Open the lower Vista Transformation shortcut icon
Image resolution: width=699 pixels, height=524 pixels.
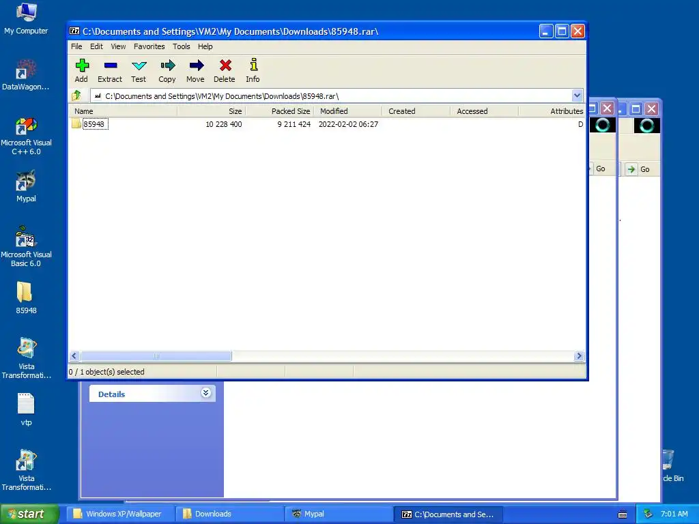pos(26,470)
